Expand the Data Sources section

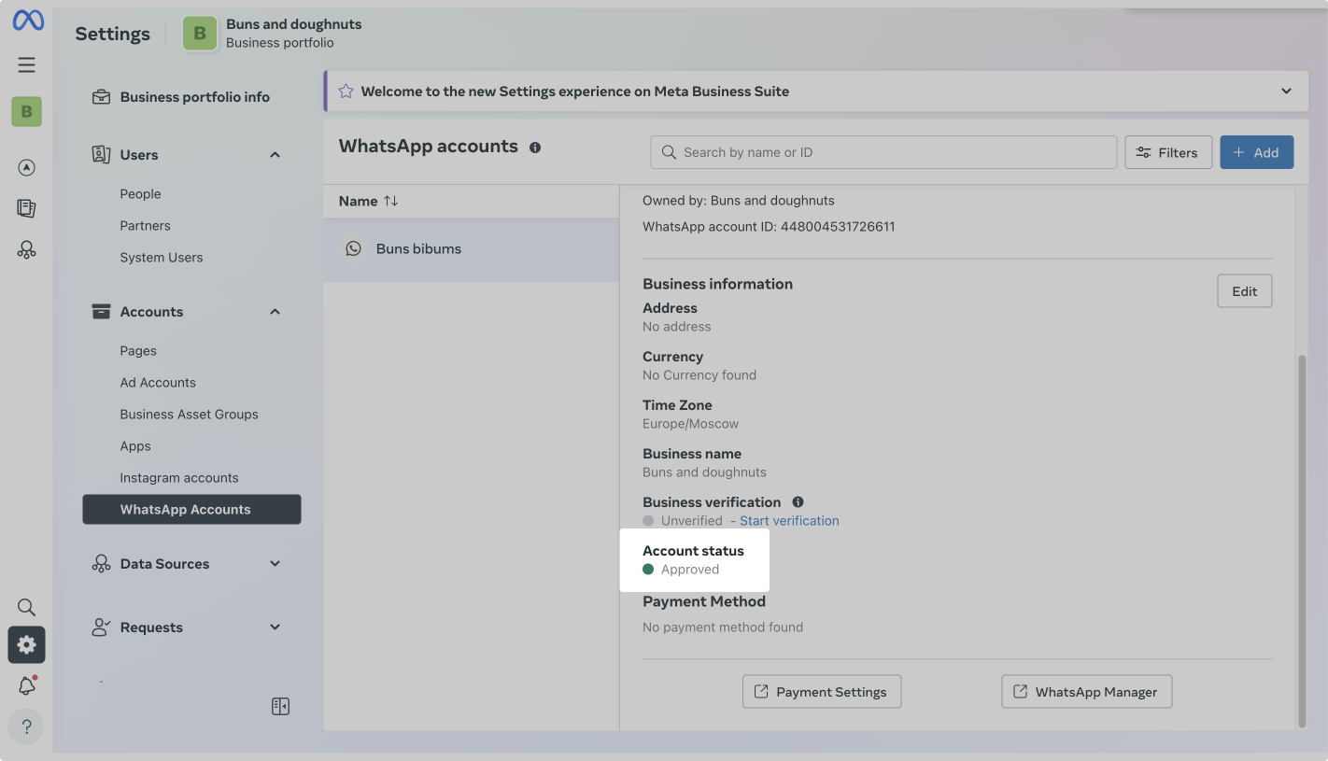point(275,564)
